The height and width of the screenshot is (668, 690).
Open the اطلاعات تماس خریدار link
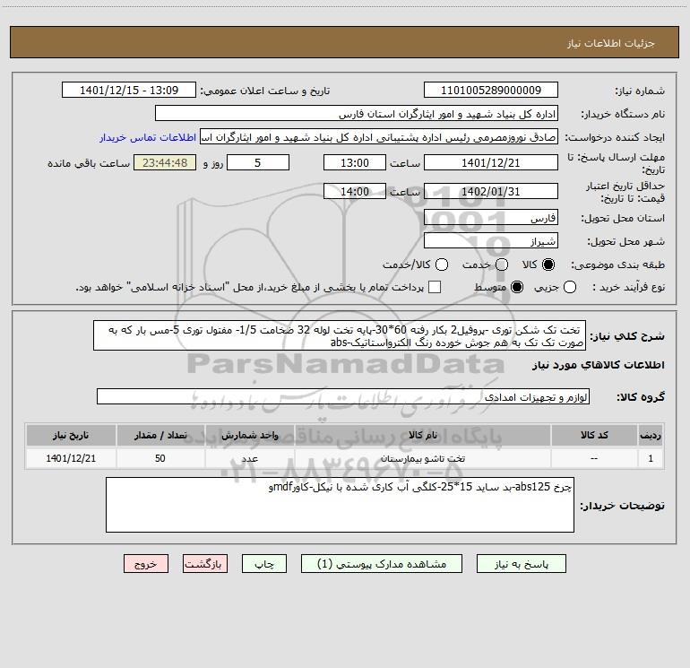(148, 137)
